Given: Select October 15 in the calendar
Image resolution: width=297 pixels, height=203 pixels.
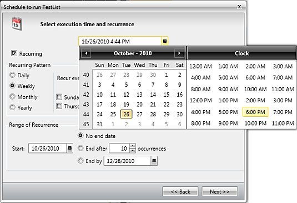Looking at the screenshot, I should coord(167,95).
